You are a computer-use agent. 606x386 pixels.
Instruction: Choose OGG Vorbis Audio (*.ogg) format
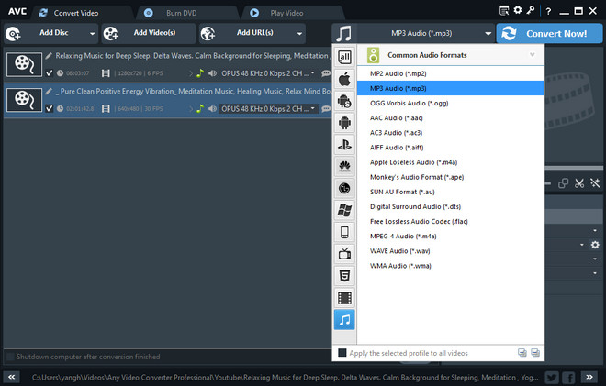(450, 103)
